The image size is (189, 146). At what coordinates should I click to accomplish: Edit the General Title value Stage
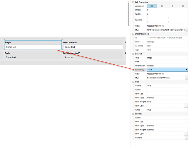pyautogui.click(x=166, y=58)
